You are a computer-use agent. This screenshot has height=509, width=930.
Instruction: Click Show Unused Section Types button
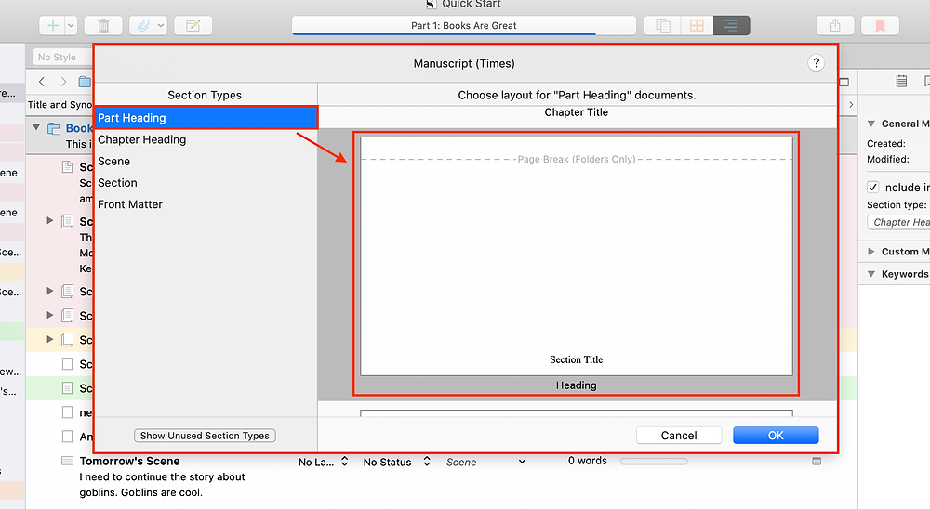pyautogui.click(x=205, y=436)
